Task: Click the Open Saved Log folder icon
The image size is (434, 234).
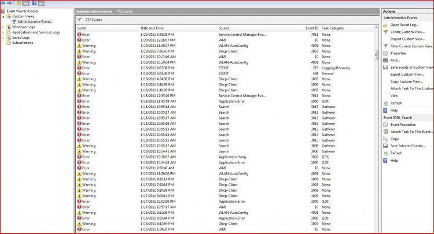Action: coord(385,25)
